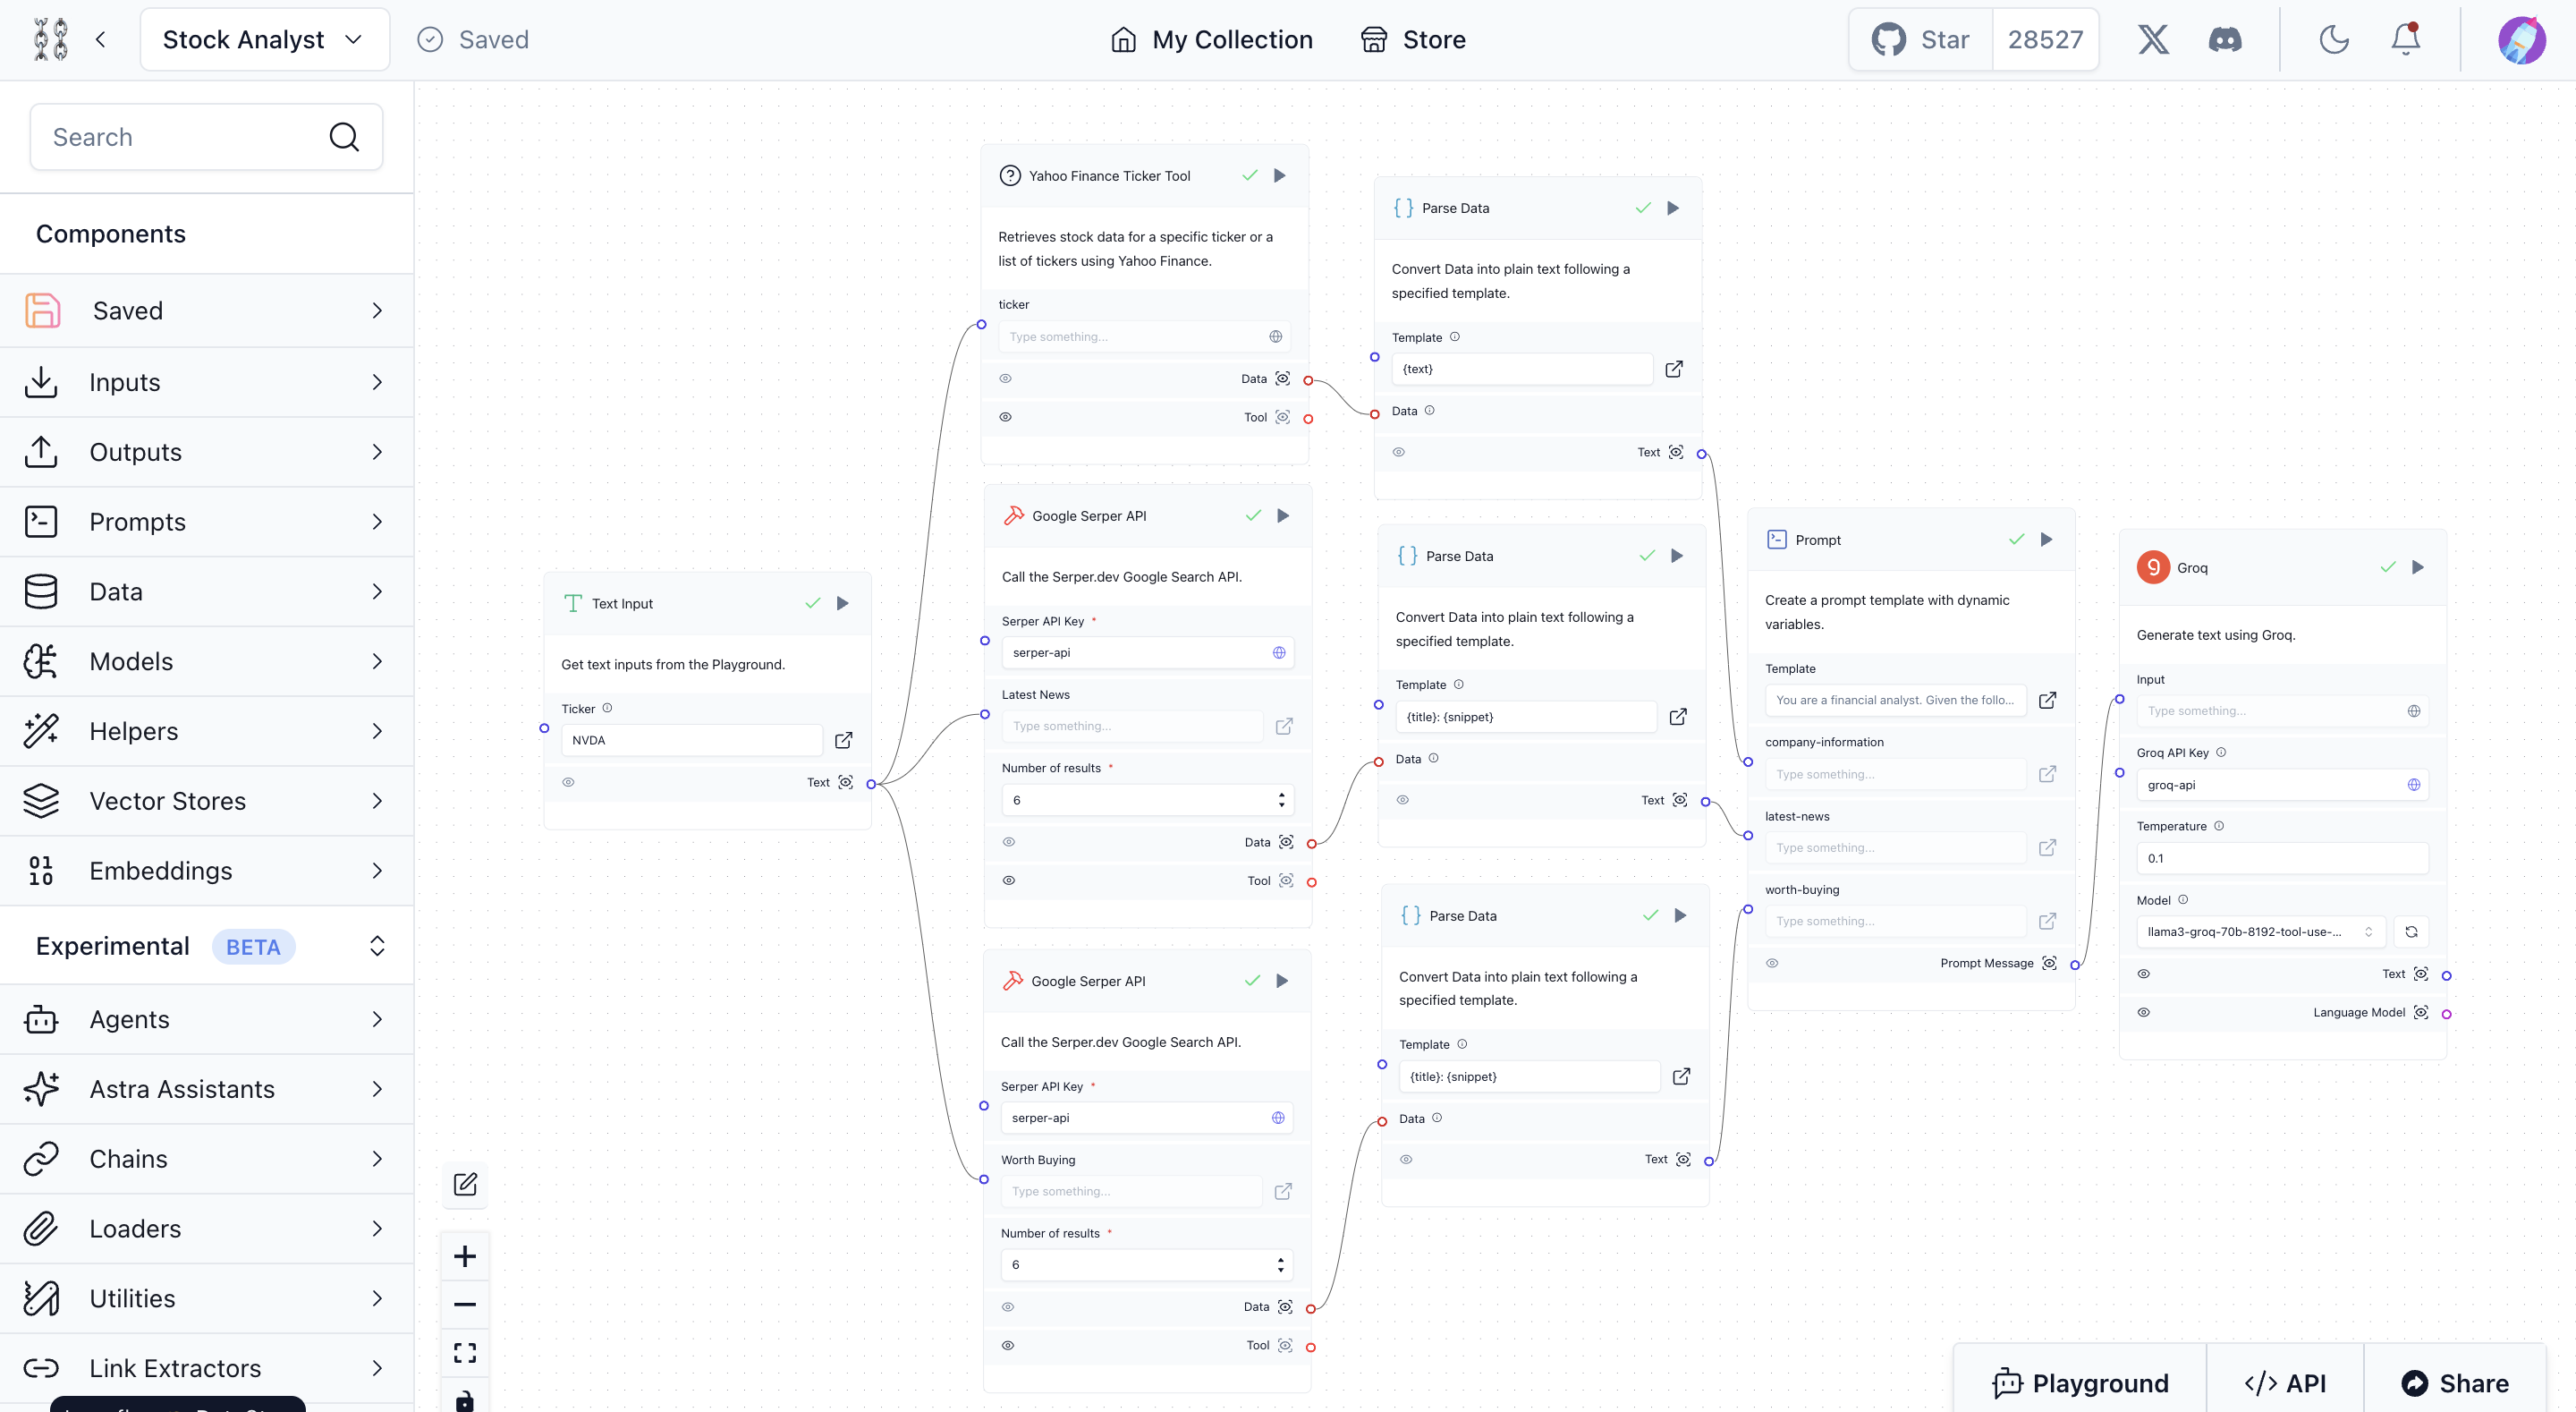
Task: Expand the Helpers components section
Action: pos(207,732)
